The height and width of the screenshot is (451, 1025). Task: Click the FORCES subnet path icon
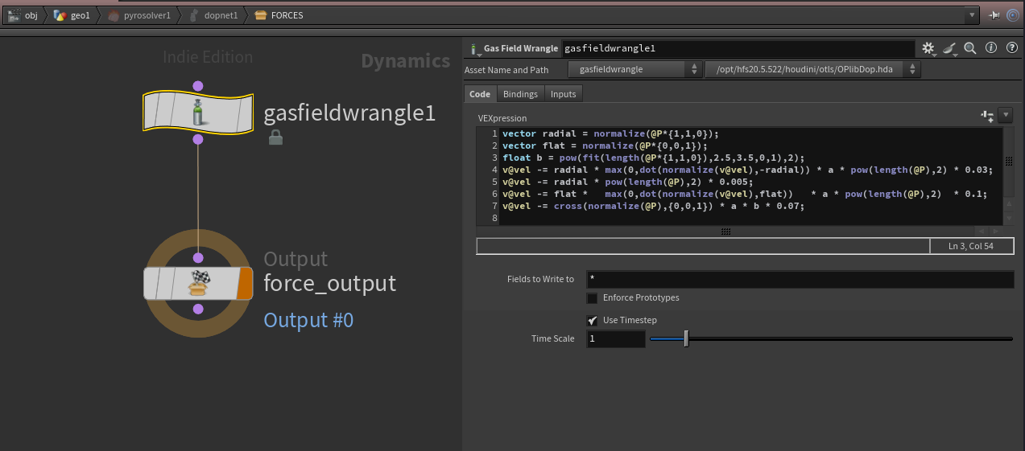pos(260,15)
